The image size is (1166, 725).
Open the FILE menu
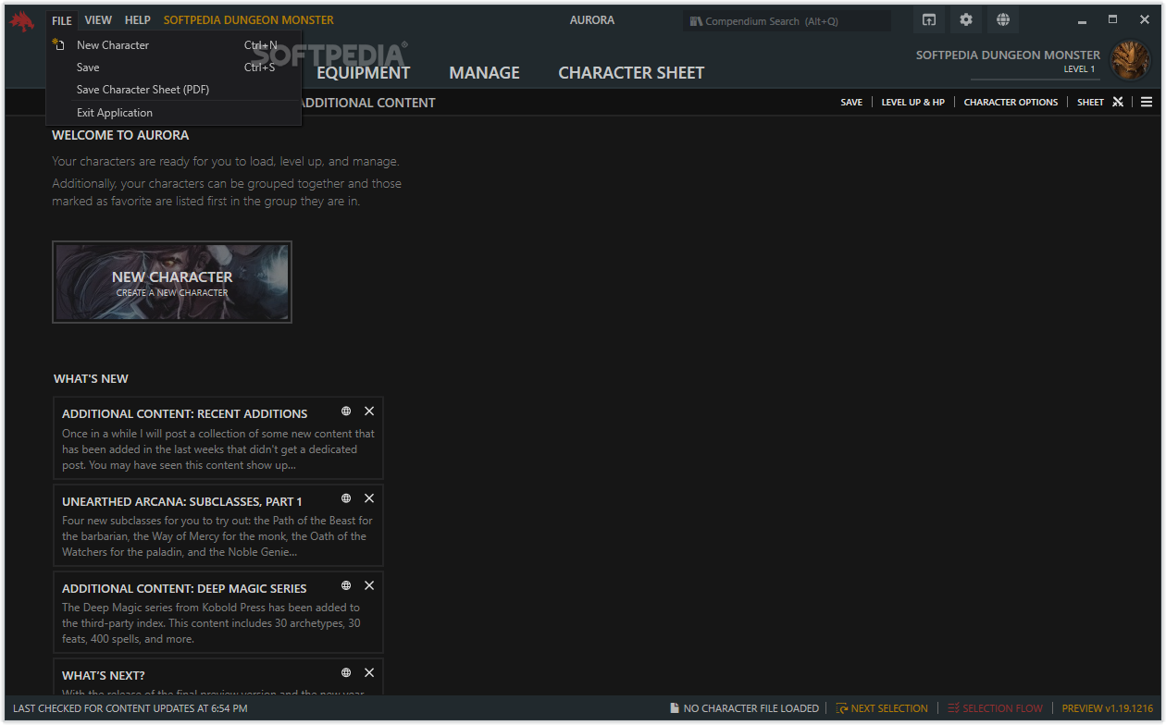tap(62, 20)
